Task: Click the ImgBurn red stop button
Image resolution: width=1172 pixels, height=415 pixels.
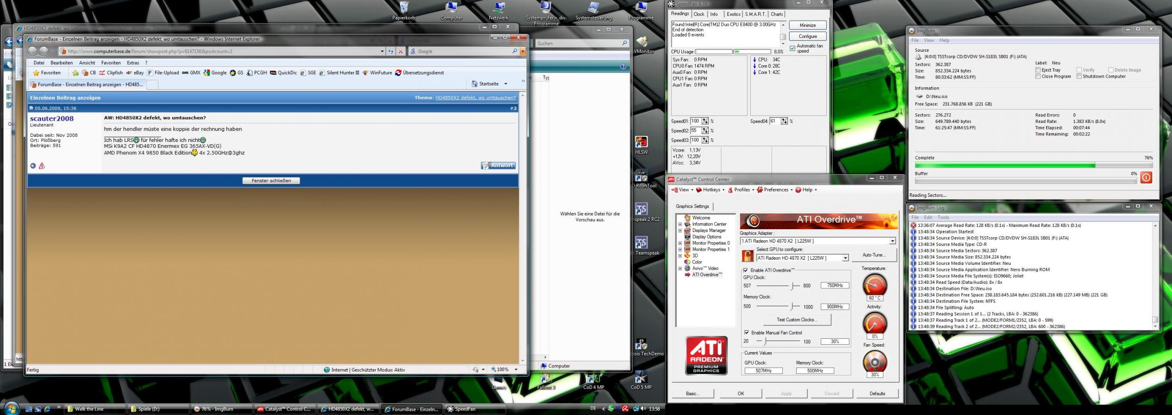Action: pyautogui.click(x=1146, y=177)
